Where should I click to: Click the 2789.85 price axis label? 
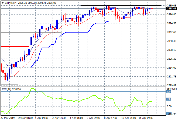(172, 85)
